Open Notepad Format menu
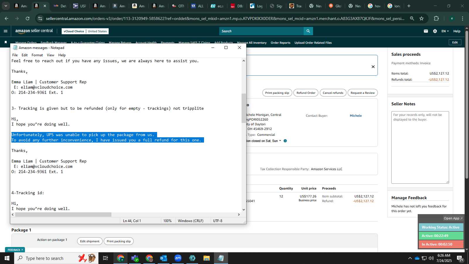This screenshot has height=264, width=469. [37, 55]
